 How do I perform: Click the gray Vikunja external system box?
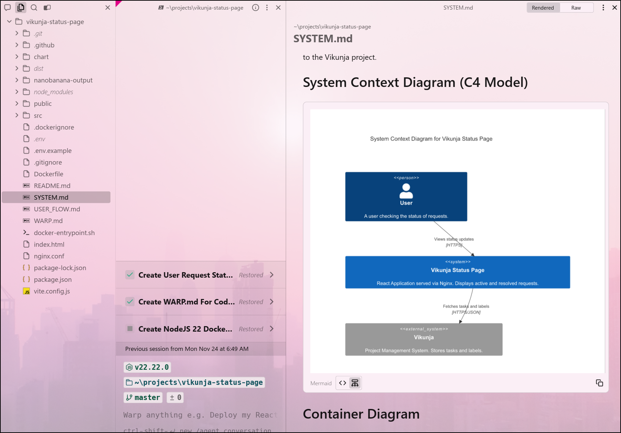coord(424,339)
